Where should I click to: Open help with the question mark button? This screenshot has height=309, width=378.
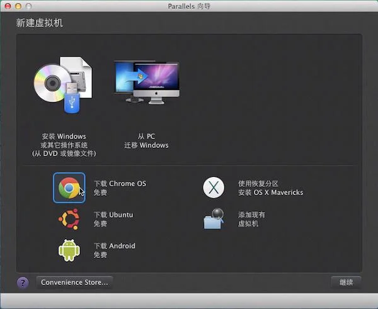pos(23,283)
